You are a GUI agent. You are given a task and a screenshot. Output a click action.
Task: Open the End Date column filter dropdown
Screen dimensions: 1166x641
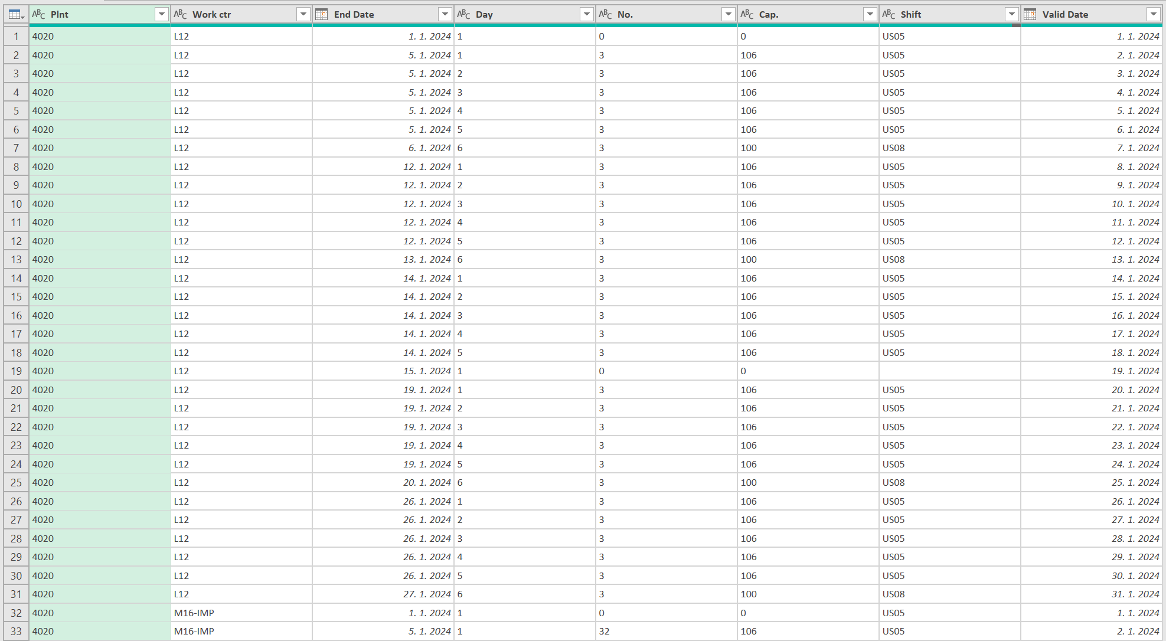445,14
